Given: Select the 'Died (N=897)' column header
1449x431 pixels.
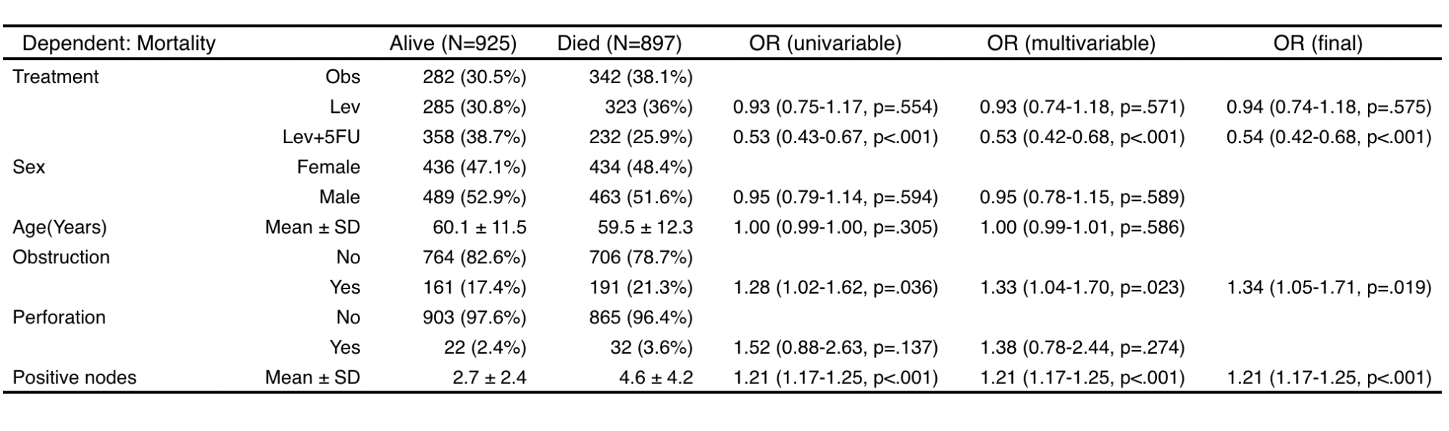Looking at the screenshot, I should (619, 43).
